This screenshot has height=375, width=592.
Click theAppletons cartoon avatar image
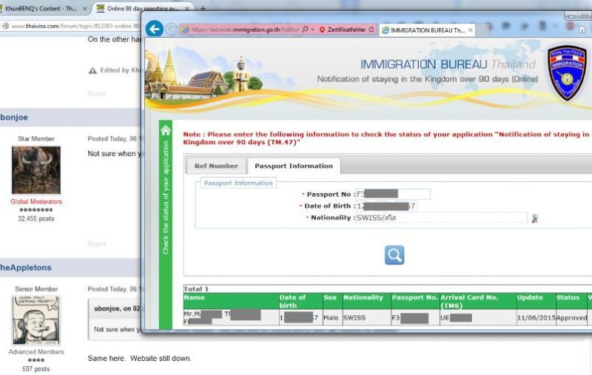[x=36, y=320]
